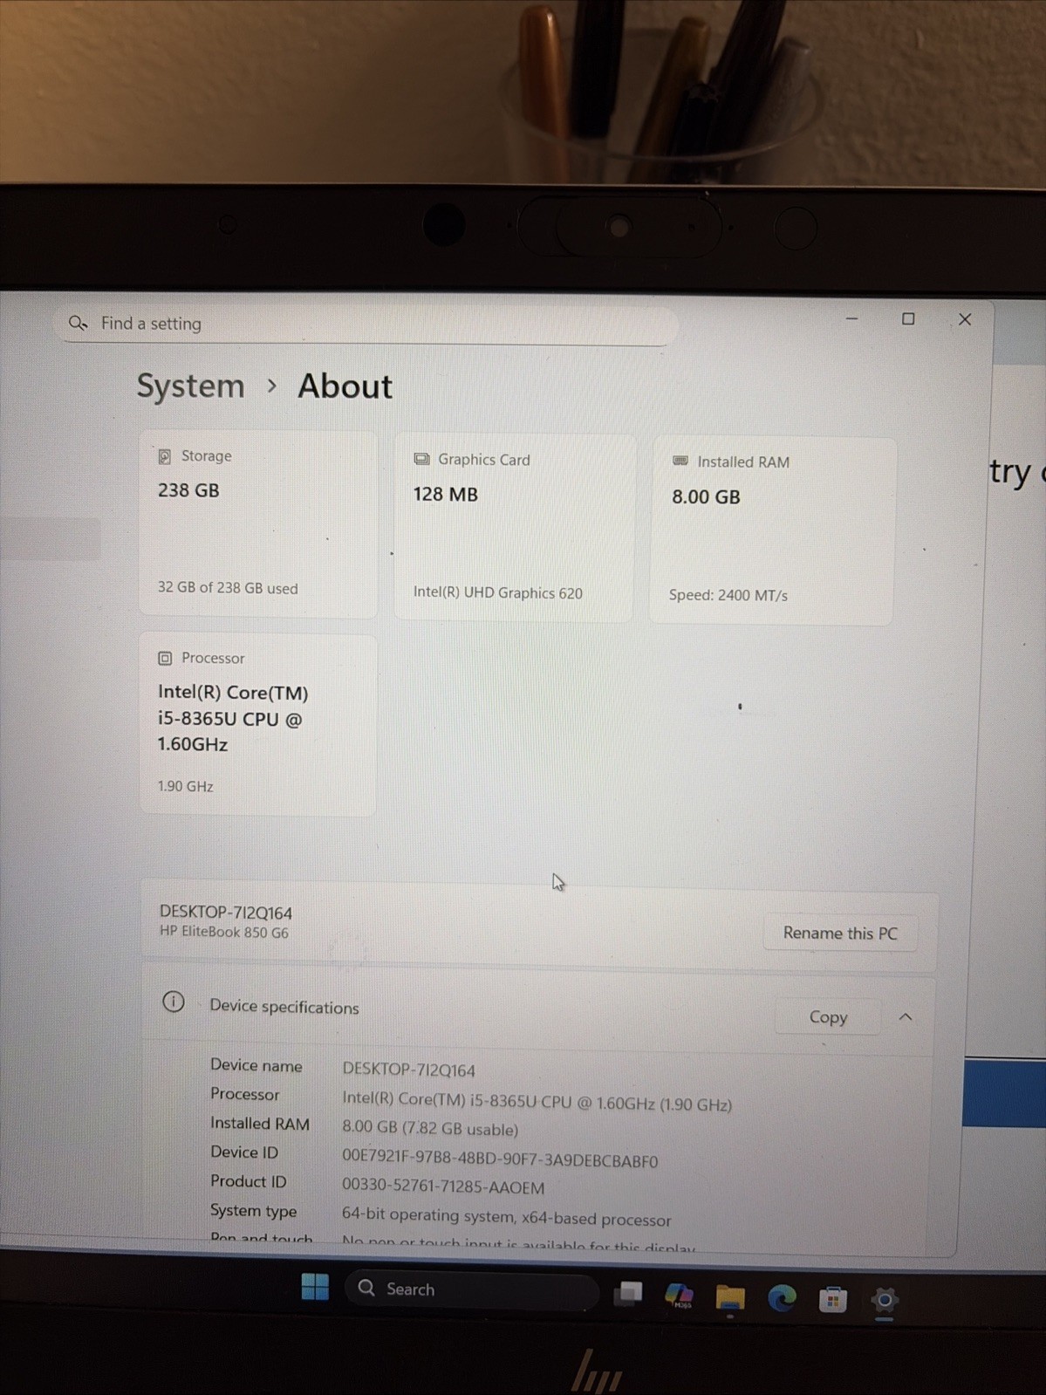Select the text '32 GB of 238 GB used'
The width and height of the screenshot is (1046, 1395).
point(228,588)
